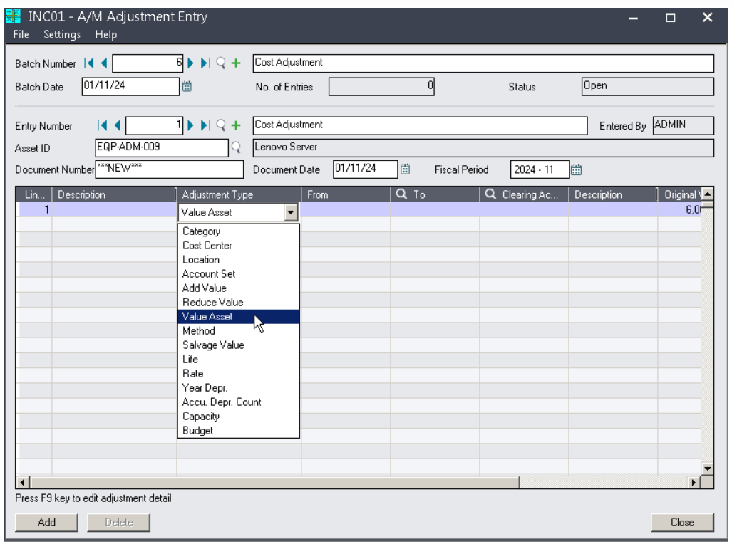Viewport: 732px width, 549px height.
Task: Open batch number finder magnifier
Action: point(220,63)
